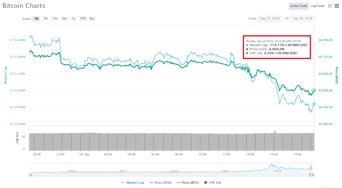The width and height of the screenshot is (342, 188).
Task: Select ALL zoom range
Action: (x=92, y=18)
